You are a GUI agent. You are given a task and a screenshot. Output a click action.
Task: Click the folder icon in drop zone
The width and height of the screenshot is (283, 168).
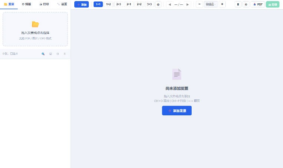tap(35, 24)
